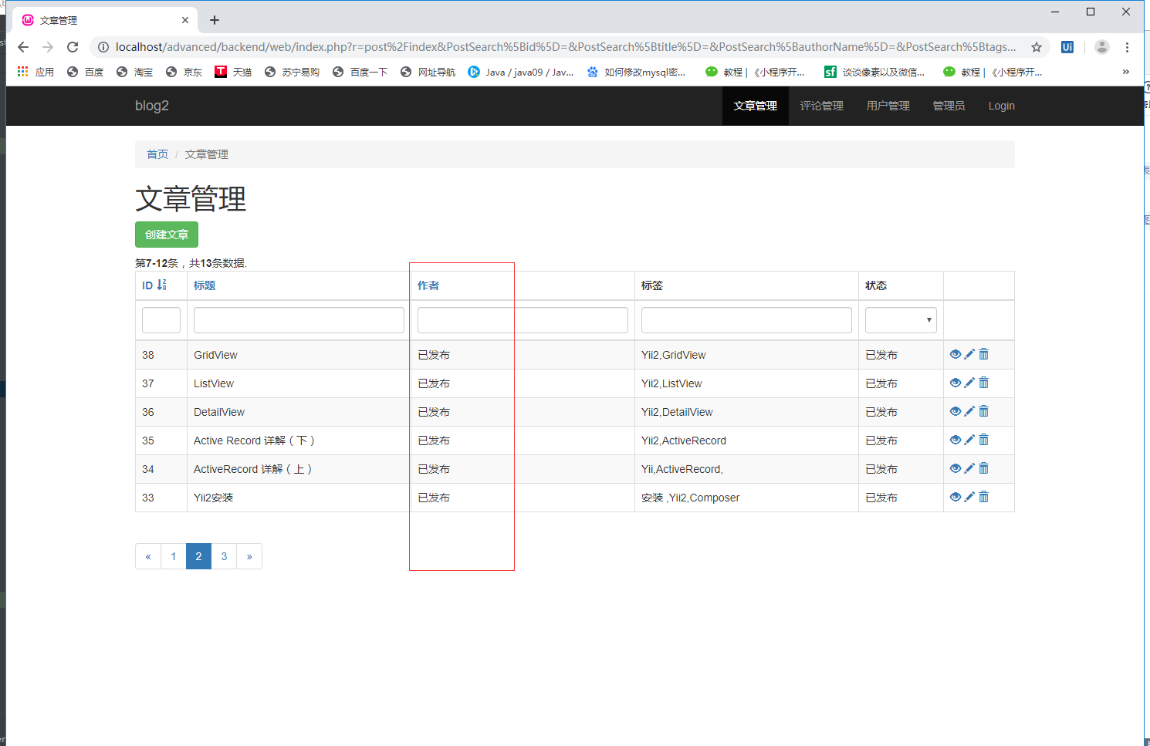Edit the ListView article via pencil icon

click(x=969, y=382)
